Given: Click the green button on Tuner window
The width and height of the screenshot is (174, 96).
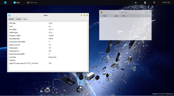Looking at the screenshot, I should [x=84, y=15].
